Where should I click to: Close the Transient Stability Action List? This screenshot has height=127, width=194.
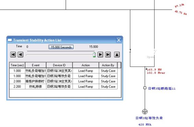[119, 40]
